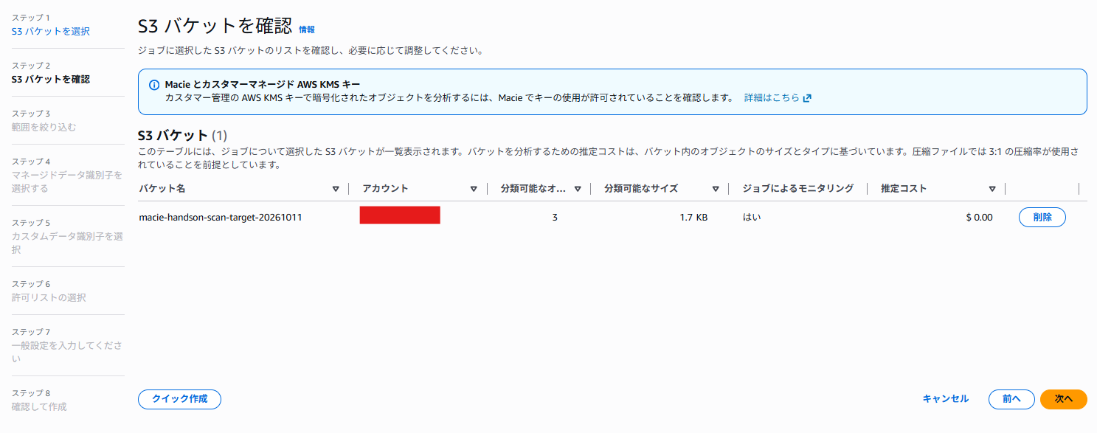Click the S3 バケット (1) table heading

coord(183,136)
